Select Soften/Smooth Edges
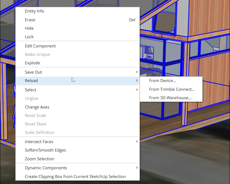Screen dimensions: 230x184 point(78,150)
